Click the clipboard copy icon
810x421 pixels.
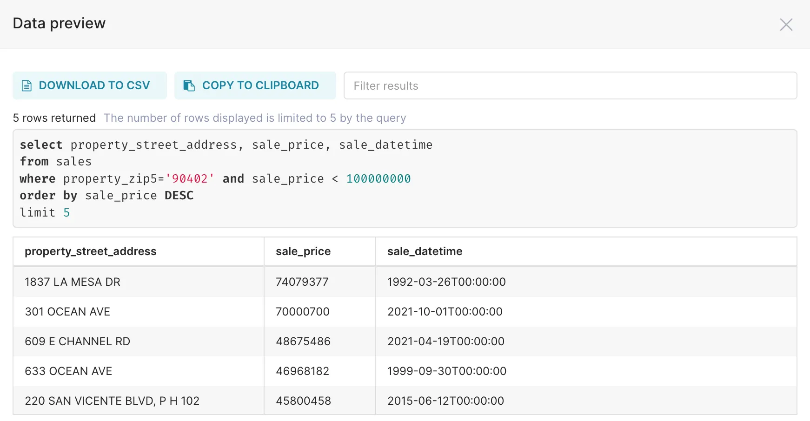[189, 86]
